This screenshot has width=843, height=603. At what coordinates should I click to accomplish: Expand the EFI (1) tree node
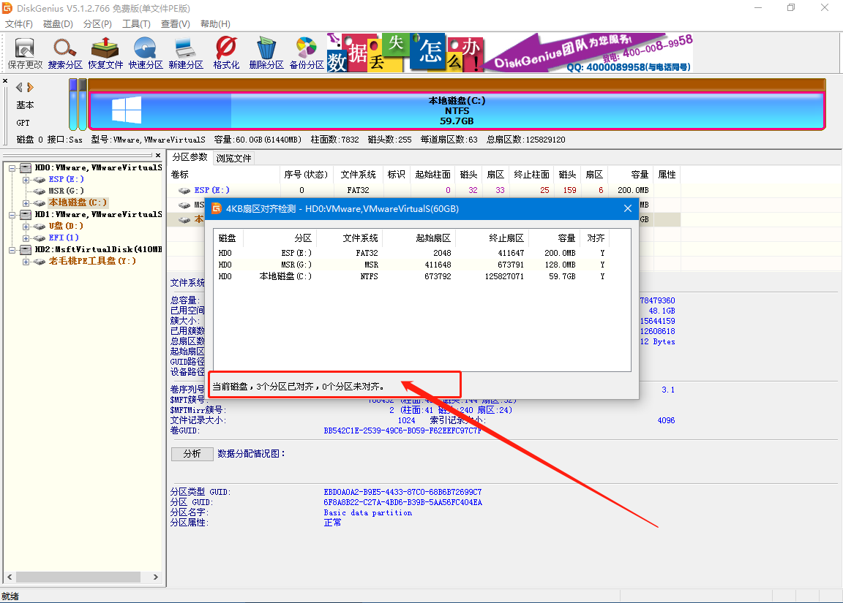[x=26, y=238]
